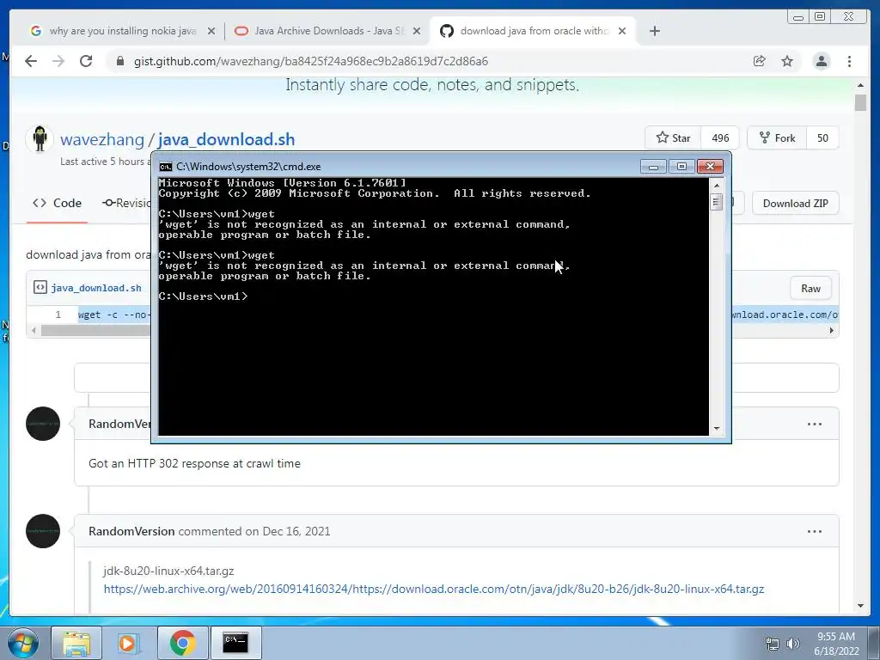Select the Code tab on gist
The image size is (880, 660).
click(58, 203)
